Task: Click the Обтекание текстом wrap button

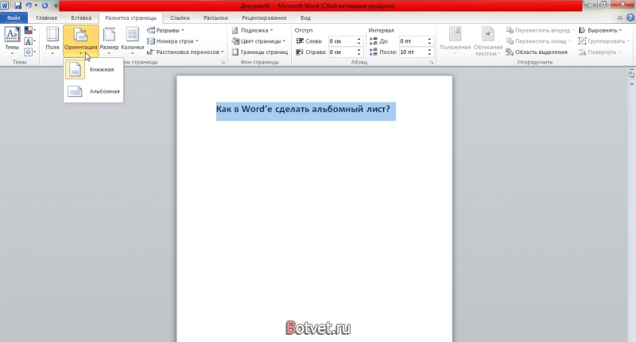Action: tap(488, 41)
